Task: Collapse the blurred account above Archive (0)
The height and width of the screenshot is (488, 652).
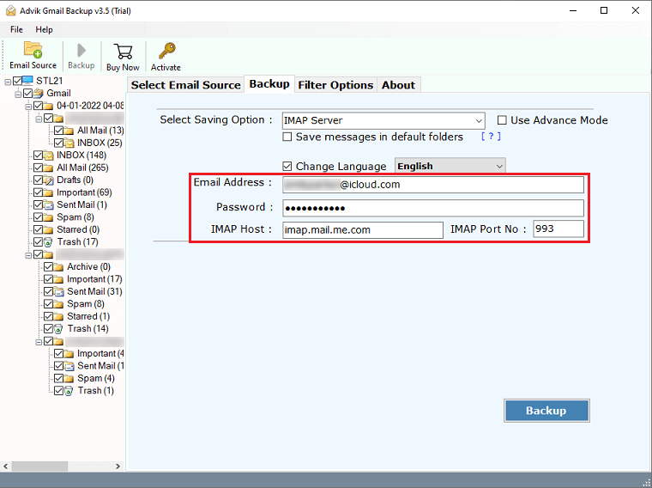Action: [x=28, y=256]
